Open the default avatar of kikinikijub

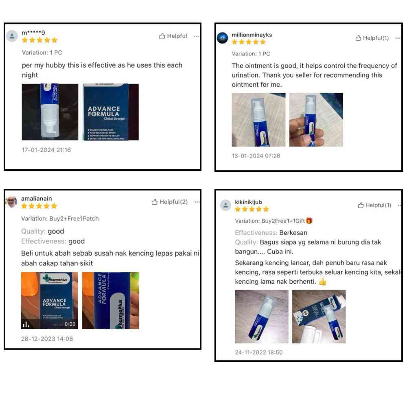tap(225, 205)
